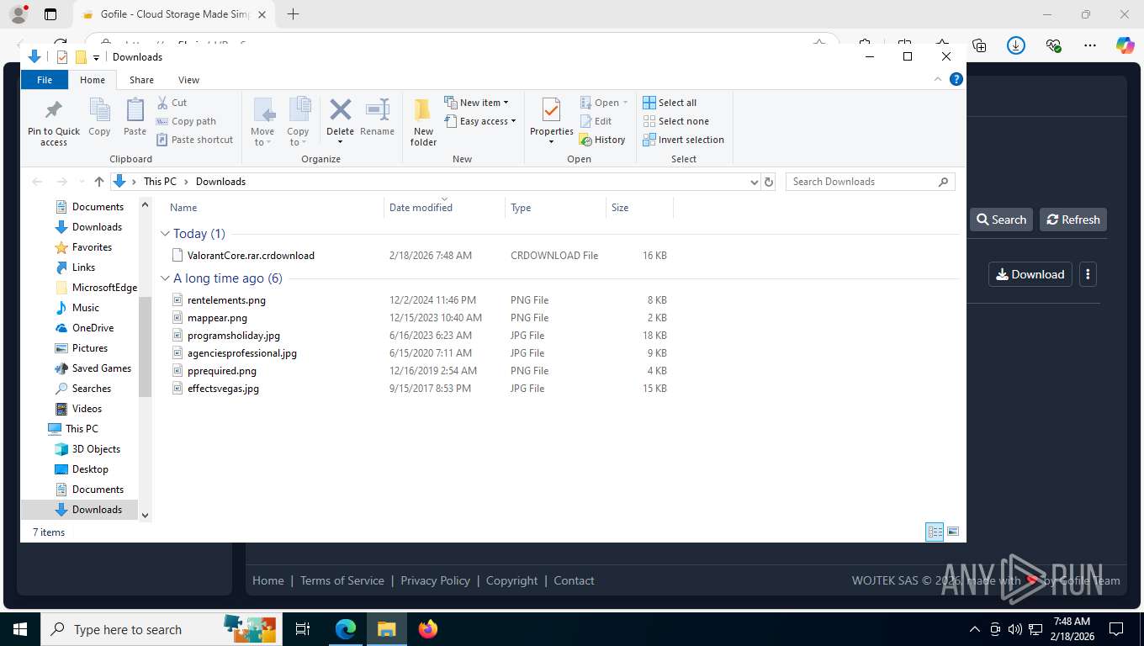Screen dimensions: 1144x646
Task: Click Copy path command
Action: (186, 121)
